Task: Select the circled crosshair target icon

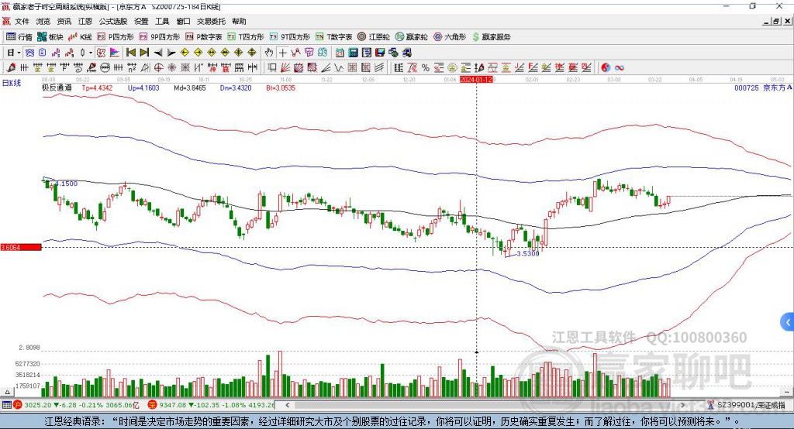Action: (158, 68)
